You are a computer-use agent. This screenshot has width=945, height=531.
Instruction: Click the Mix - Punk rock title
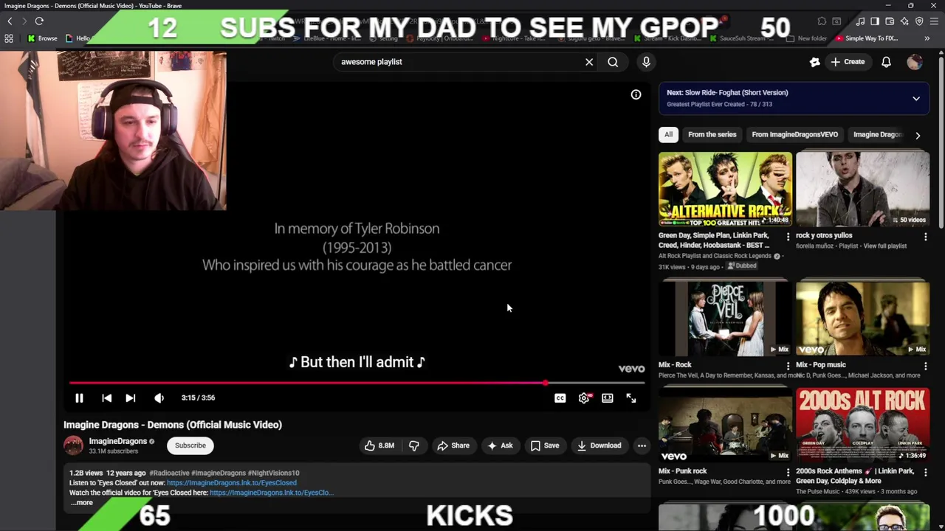[682, 471]
